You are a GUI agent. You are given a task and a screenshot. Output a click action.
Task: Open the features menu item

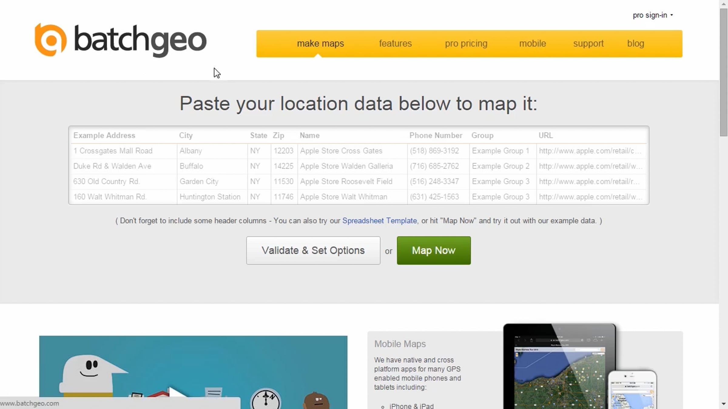[x=395, y=44]
